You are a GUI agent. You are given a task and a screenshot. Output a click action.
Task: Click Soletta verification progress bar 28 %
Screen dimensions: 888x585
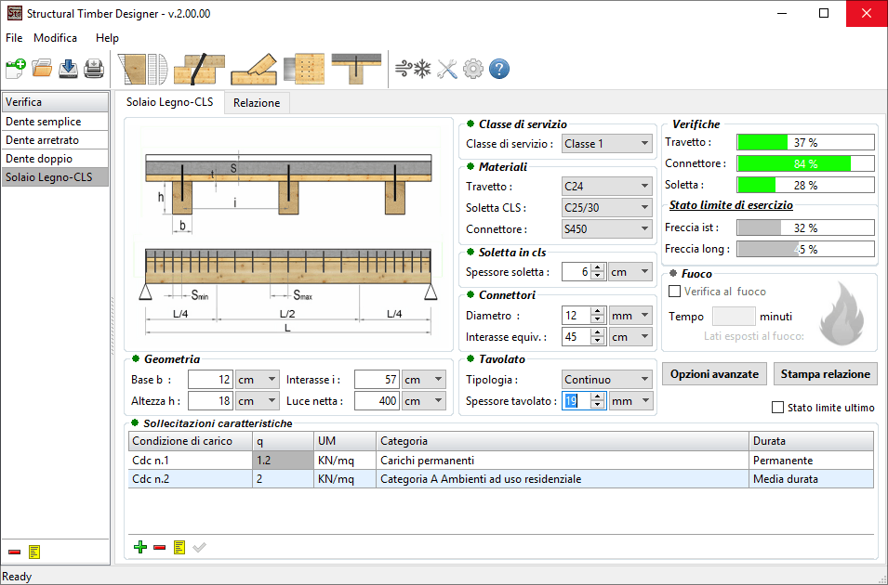click(x=805, y=185)
